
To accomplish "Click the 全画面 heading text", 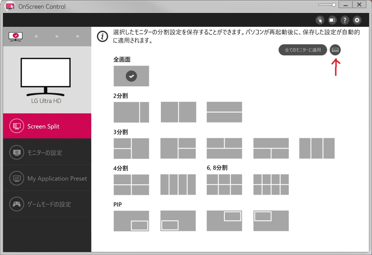I will tap(122, 59).
